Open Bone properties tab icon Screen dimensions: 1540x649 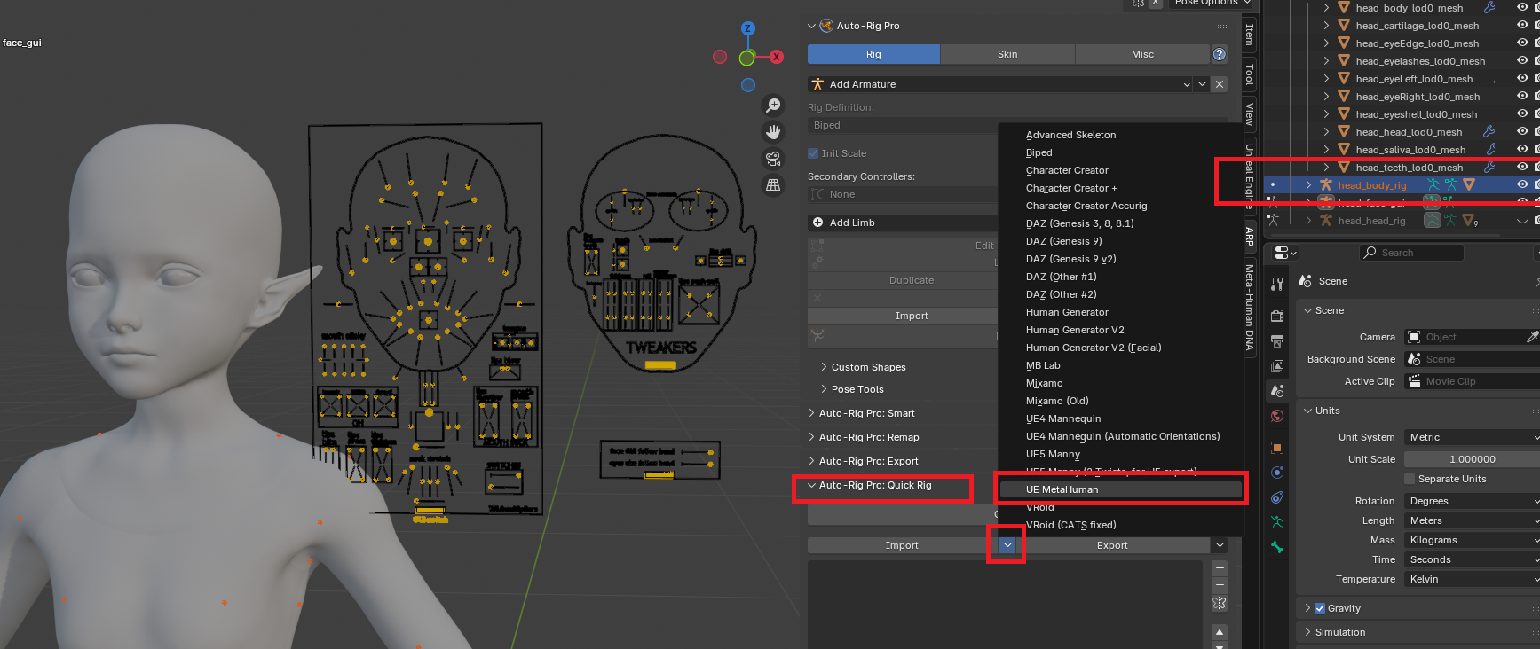click(x=1277, y=547)
